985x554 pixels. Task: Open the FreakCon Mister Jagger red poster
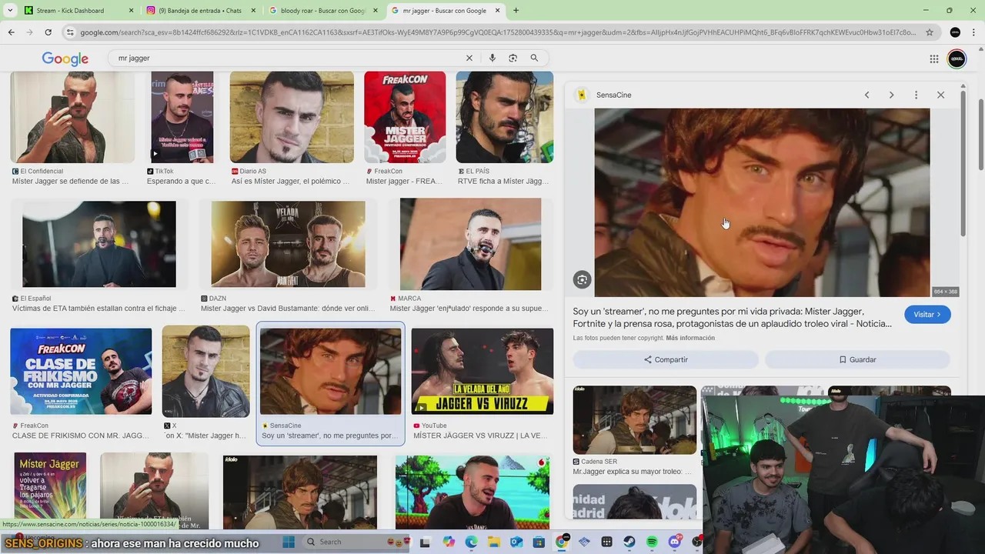(405, 117)
